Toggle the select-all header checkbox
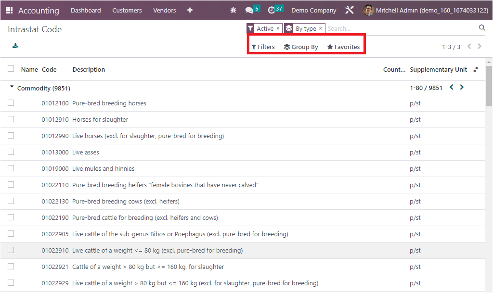 click(x=11, y=69)
